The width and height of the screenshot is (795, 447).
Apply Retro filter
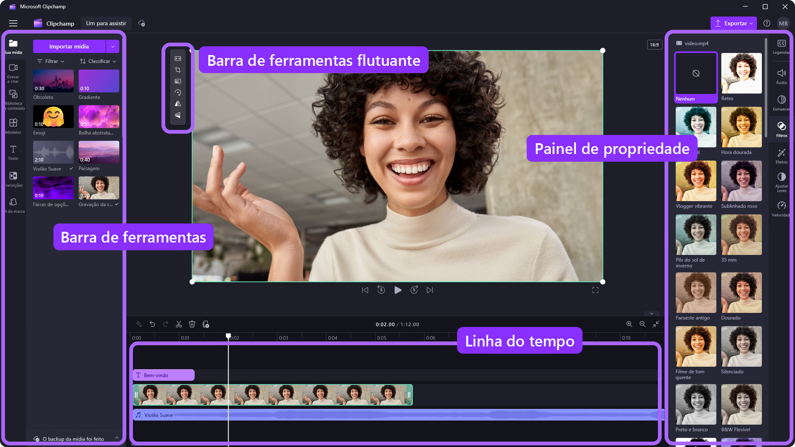[x=741, y=73]
